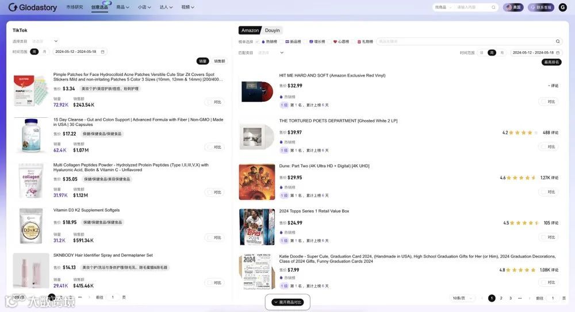The width and height of the screenshot is (575, 312).
Task: Open Amazon date range calendar icon
Action: [x=558, y=53]
